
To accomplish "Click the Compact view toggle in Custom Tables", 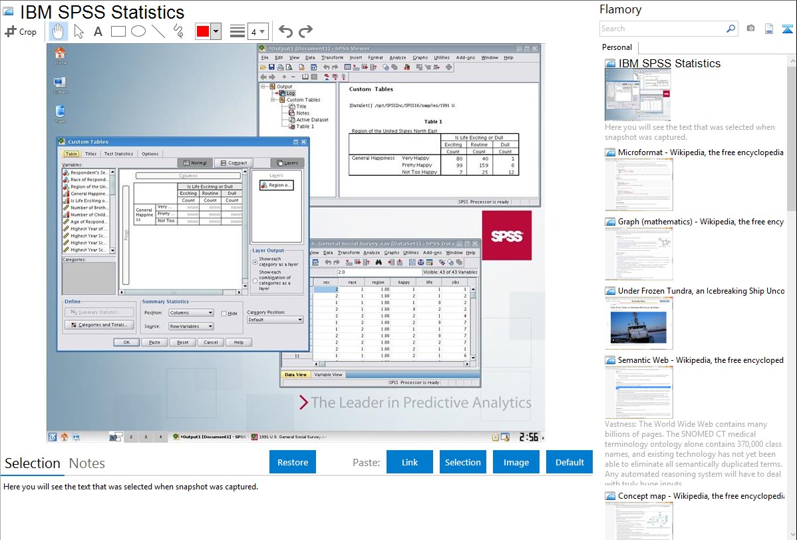I will (x=233, y=163).
